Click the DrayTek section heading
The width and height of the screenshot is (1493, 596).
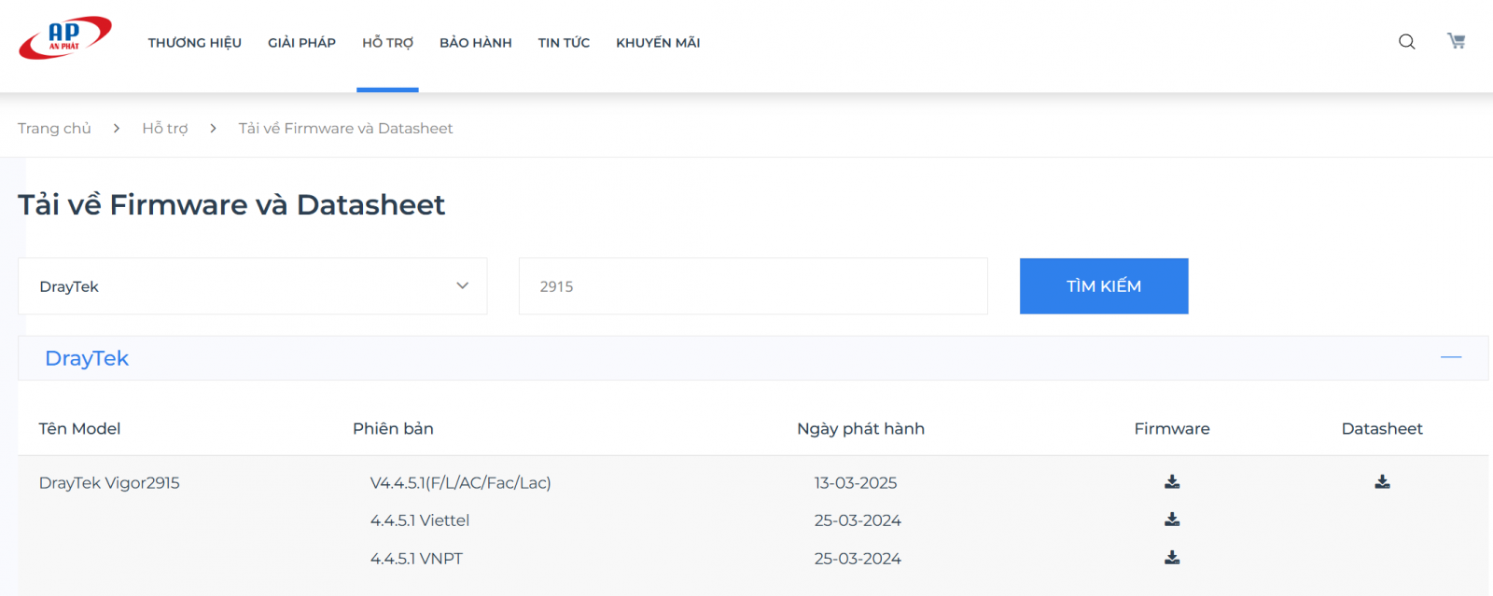point(87,358)
